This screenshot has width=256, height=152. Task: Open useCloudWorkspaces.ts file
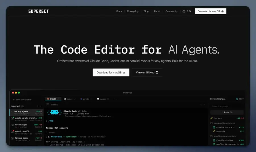coord(228,144)
